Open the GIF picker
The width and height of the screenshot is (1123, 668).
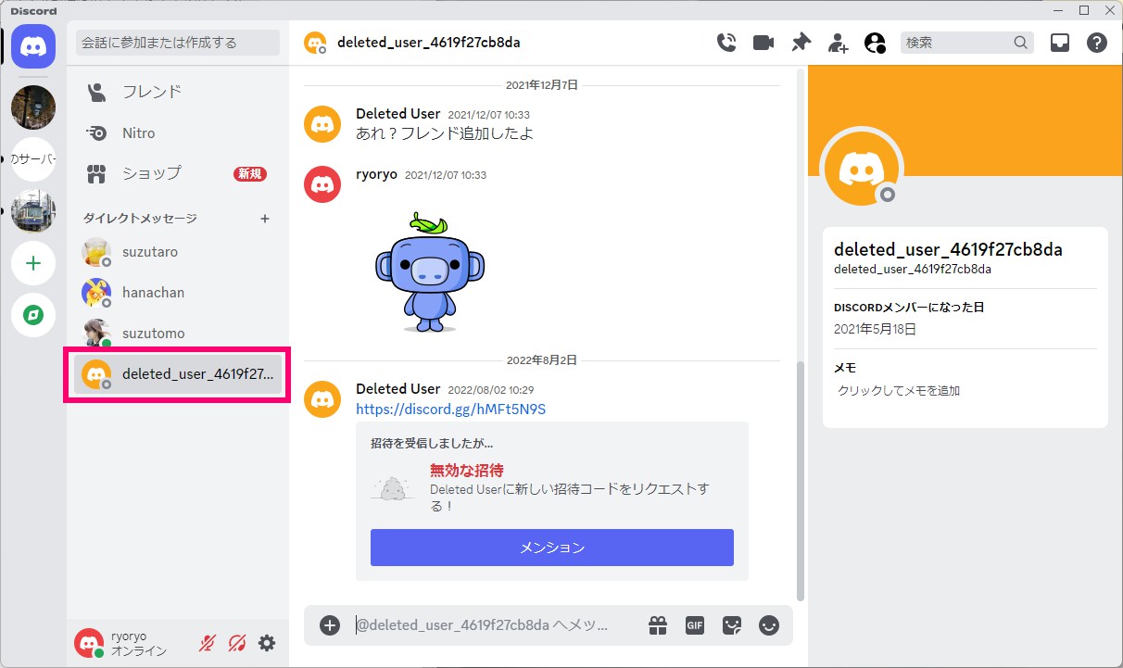click(x=695, y=625)
